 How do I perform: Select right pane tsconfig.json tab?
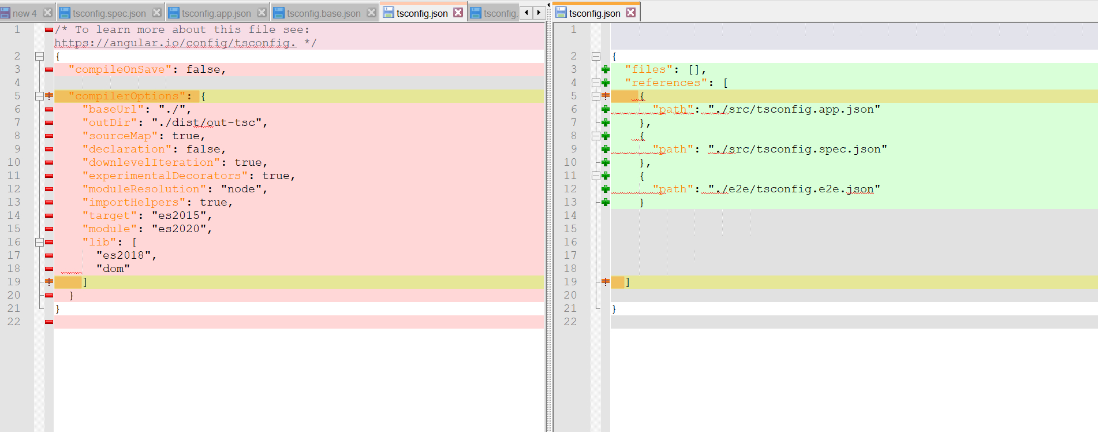595,13
